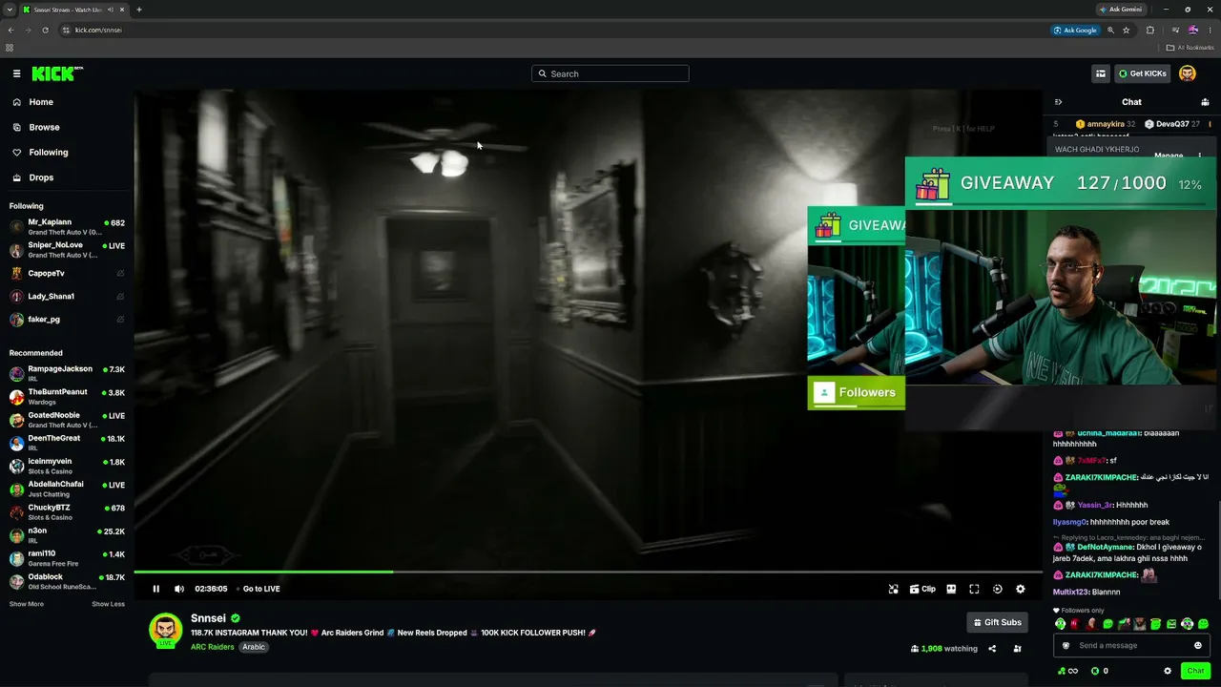Open the dashboard icon beside Get KICKs
Image resolution: width=1221 pixels, height=687 pixels.
[x=1101, y=73]
